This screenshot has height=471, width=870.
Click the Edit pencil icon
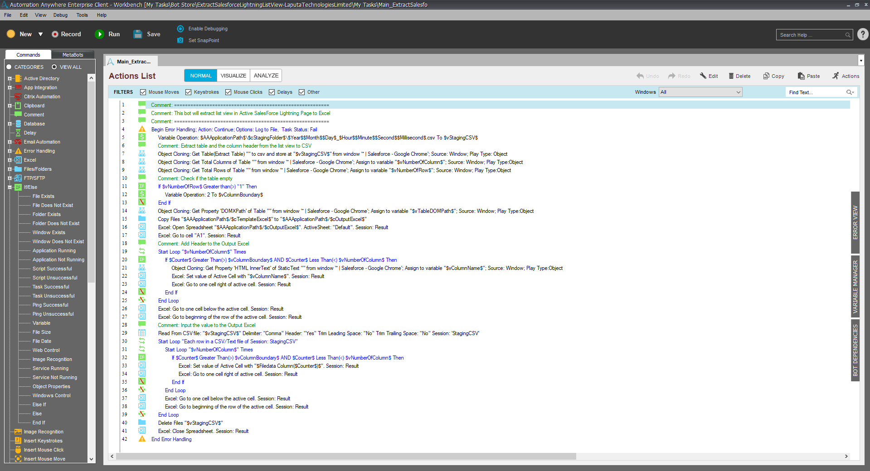click(x=703, y=76)
